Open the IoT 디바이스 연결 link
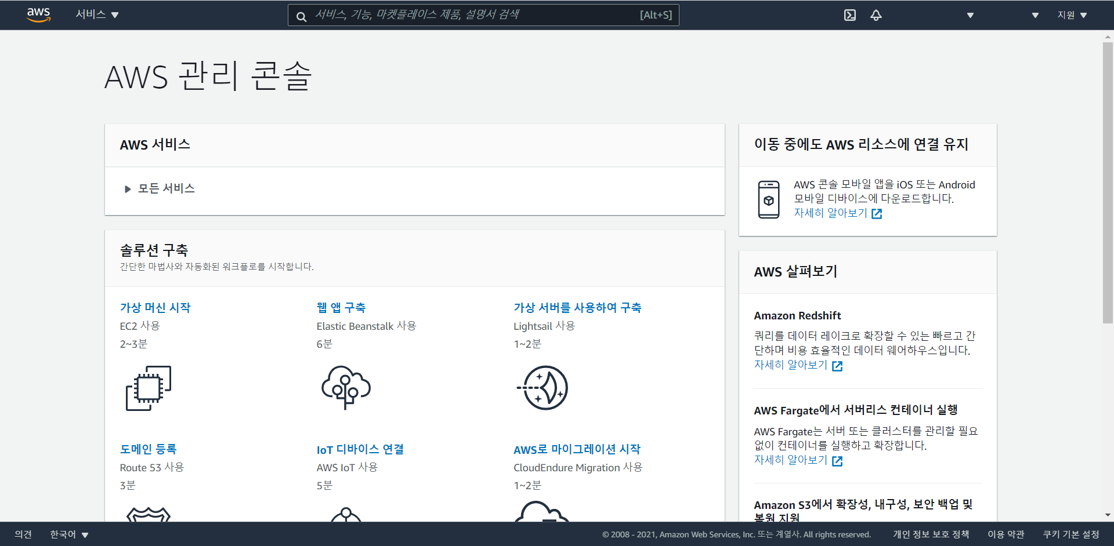This screenshot has width=1114, height=546. tap(360, 449)
